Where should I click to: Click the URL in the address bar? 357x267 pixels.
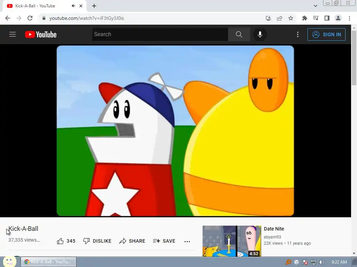point(86,18)
